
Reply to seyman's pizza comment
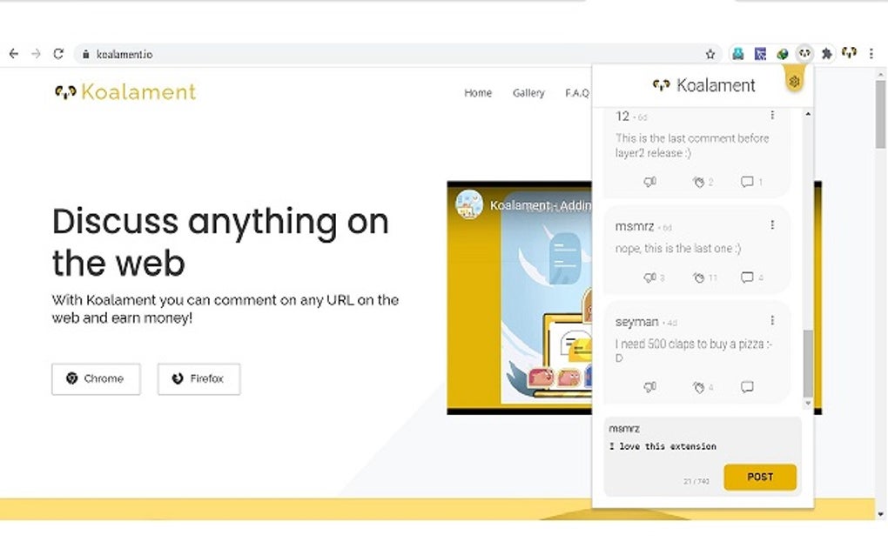[x=747, y=387]
